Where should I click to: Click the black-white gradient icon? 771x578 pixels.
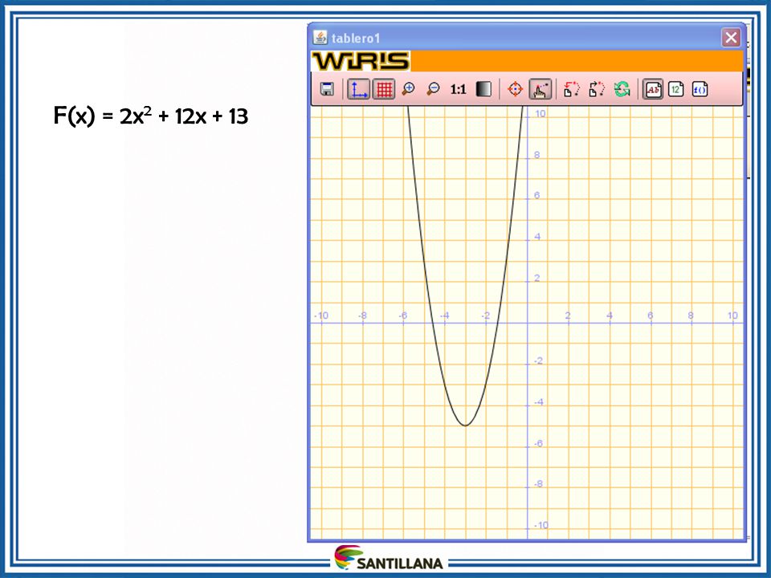[483, 89]
